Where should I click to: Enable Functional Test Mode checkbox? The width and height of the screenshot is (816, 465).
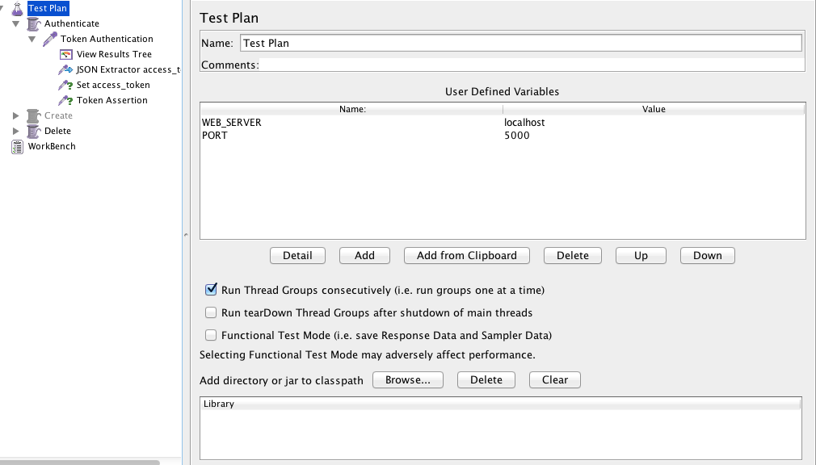[x=211, y=335]
